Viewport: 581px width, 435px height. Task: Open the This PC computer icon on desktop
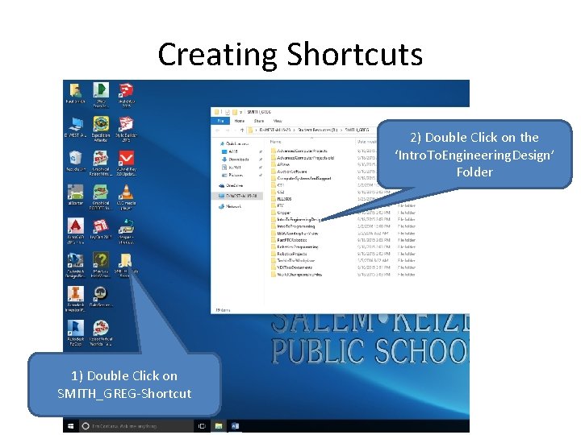76,127
